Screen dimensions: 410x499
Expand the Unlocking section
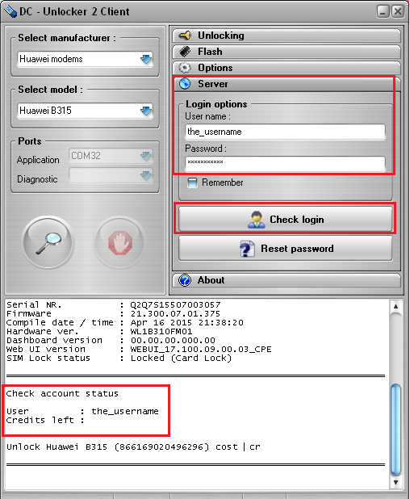point(287,36)
